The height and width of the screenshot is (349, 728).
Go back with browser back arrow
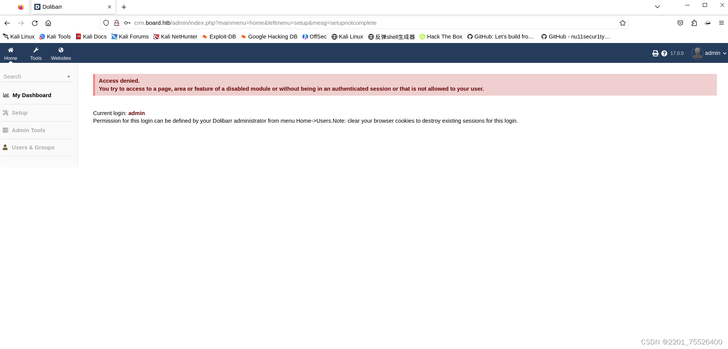pos(7,23)
